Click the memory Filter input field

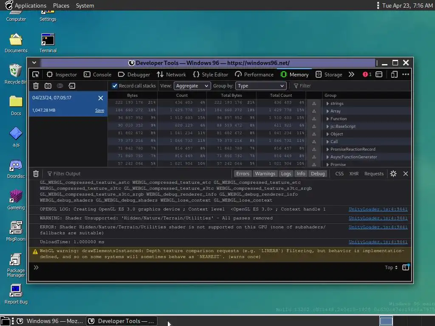351,86
